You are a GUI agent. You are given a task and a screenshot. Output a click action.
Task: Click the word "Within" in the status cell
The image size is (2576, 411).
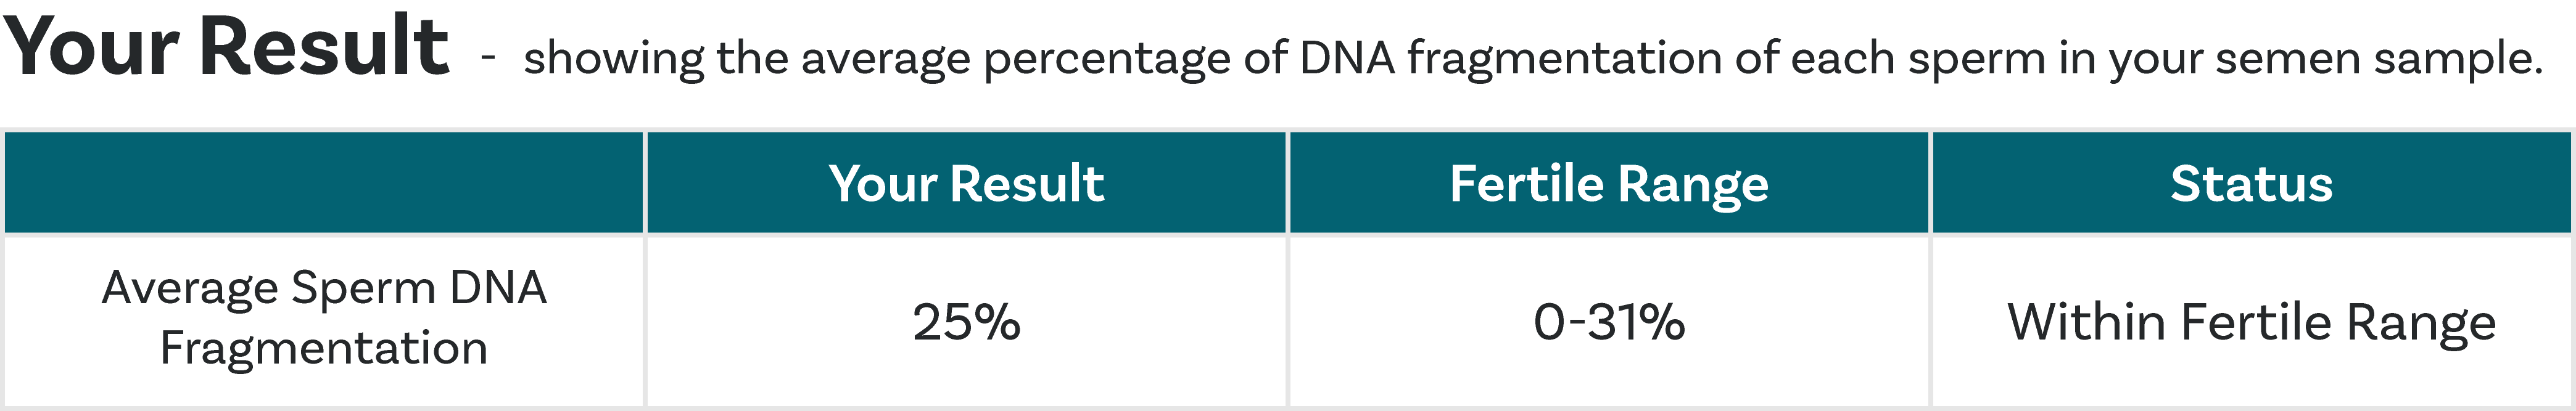[2087, 322]
